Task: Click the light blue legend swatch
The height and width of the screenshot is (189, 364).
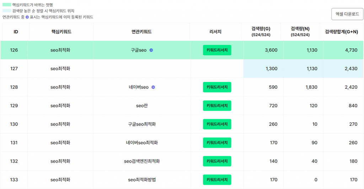Action: pyautogui.click(x=7, y=11)
